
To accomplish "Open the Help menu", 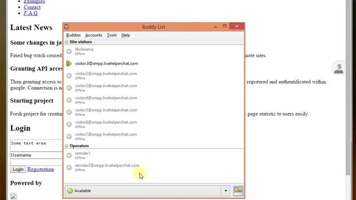I will pos(126,35).
